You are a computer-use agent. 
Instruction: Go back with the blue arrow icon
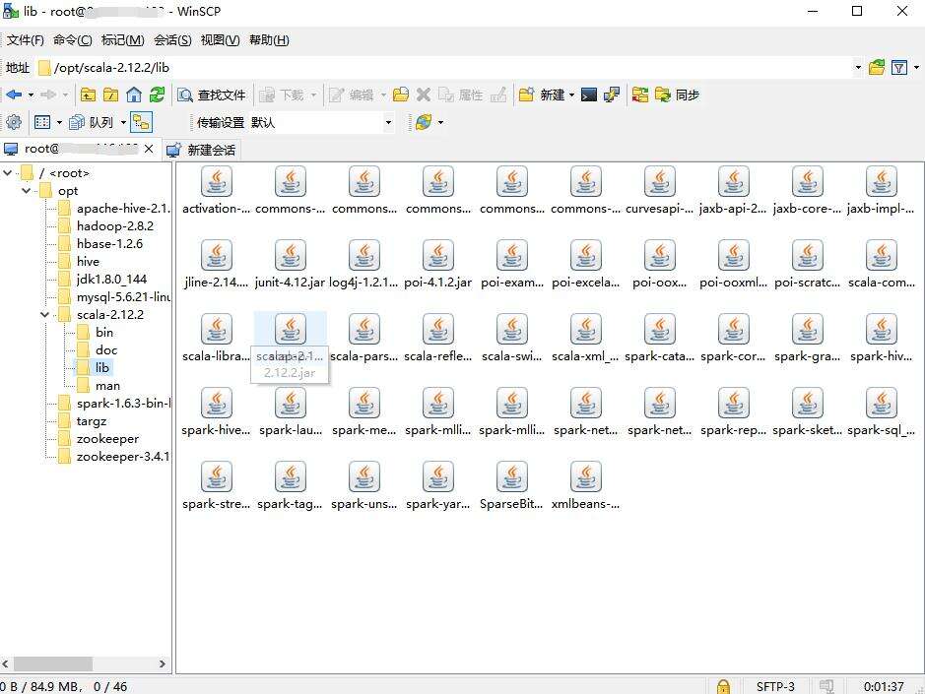click(14, 95)
